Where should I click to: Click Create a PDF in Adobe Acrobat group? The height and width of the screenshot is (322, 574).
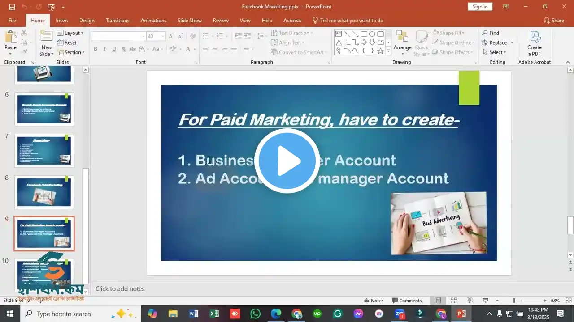click(535, 43)
